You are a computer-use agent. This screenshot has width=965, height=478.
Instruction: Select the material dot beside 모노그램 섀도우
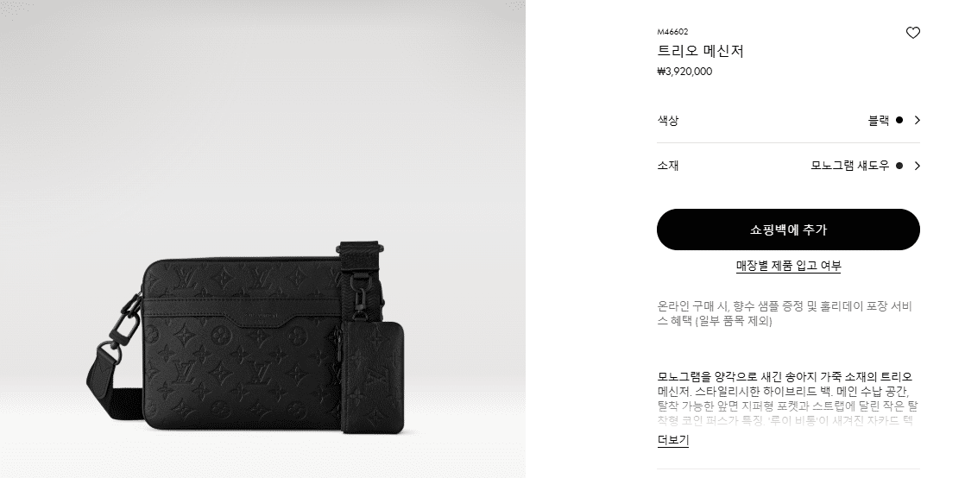coord(899,166)
